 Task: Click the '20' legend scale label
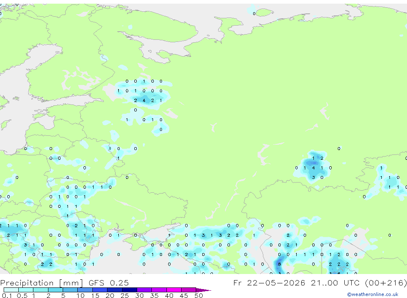click(110, 296)
